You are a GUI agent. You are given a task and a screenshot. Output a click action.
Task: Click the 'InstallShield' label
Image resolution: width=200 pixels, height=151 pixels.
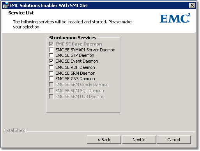14,130
